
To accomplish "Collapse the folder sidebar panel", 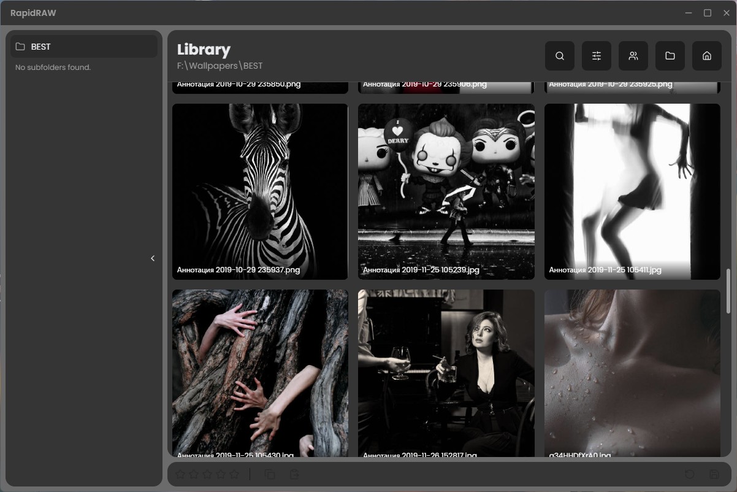I will pyautogui.click(x=153, y=258).
